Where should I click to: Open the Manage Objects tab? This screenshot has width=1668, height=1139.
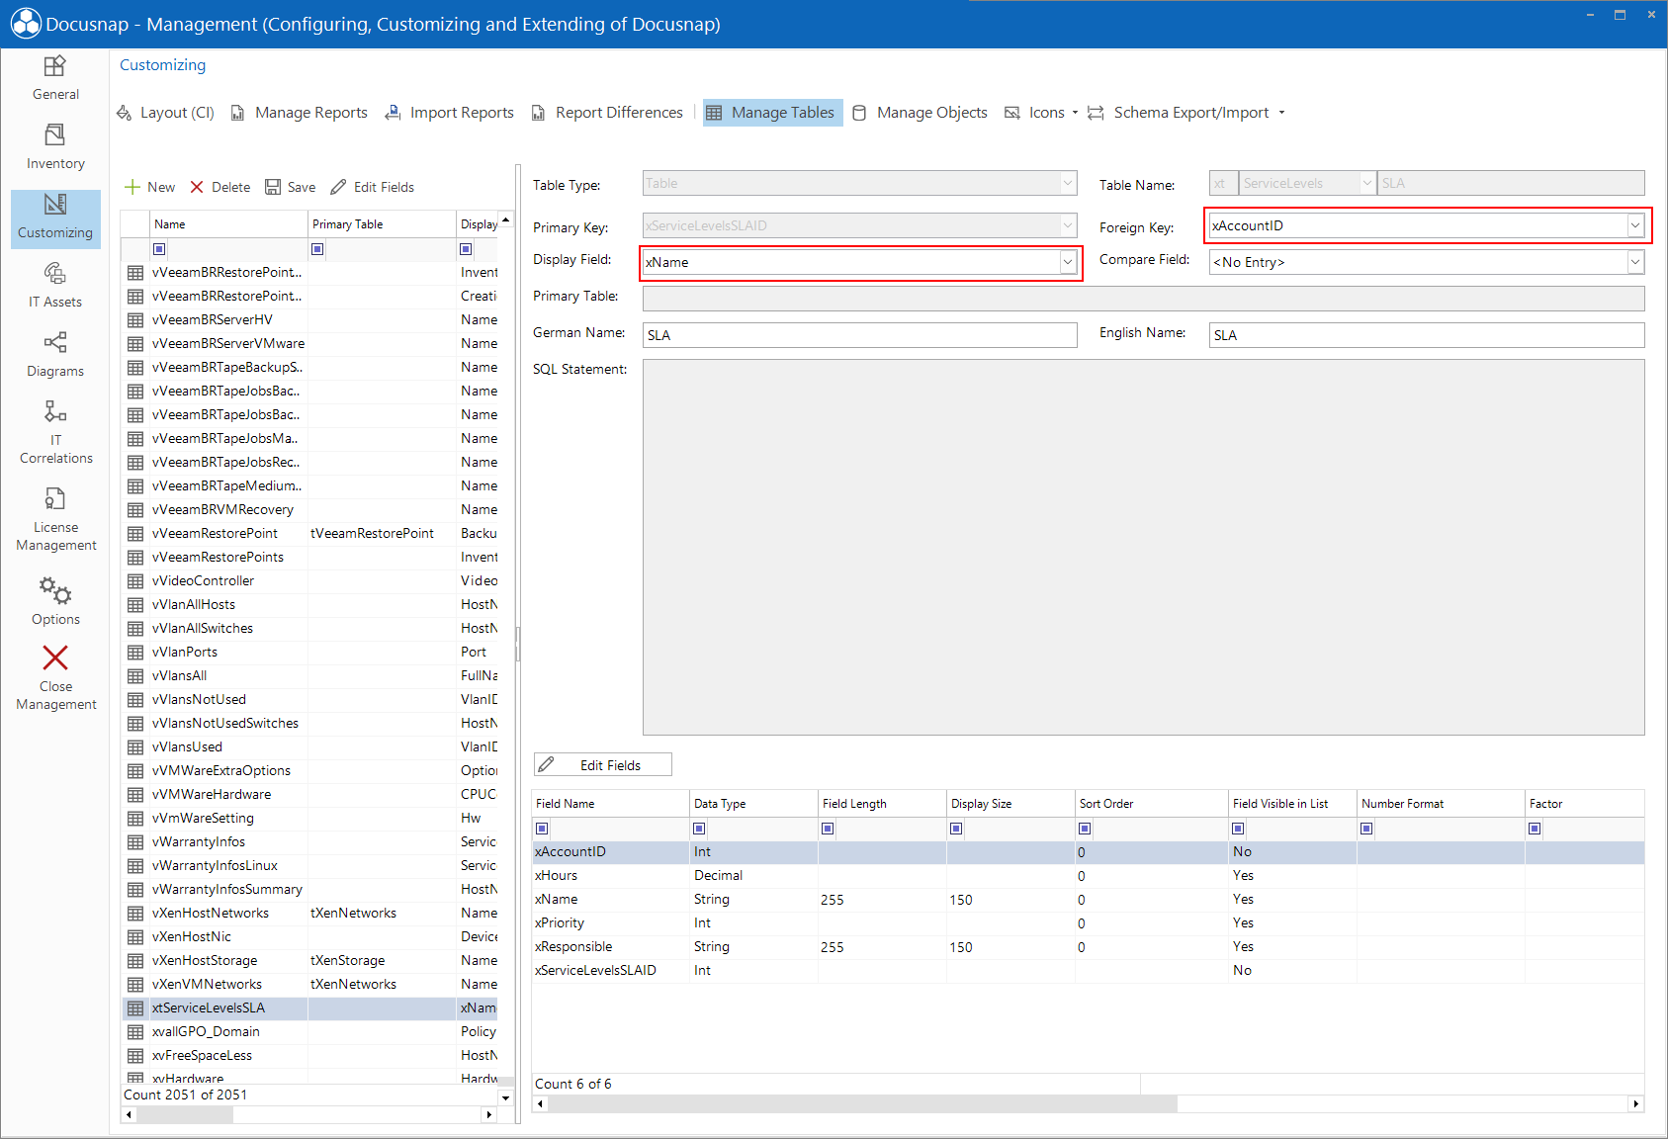click(921, 113)
